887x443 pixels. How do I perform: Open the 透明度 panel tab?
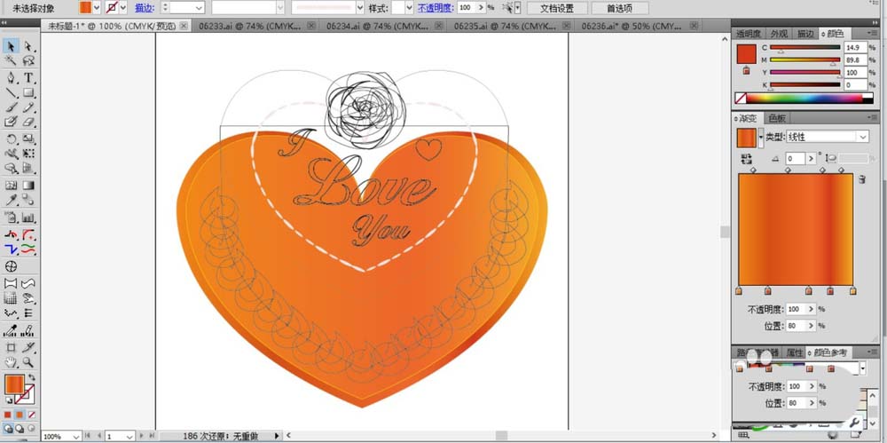pos(749,34)
